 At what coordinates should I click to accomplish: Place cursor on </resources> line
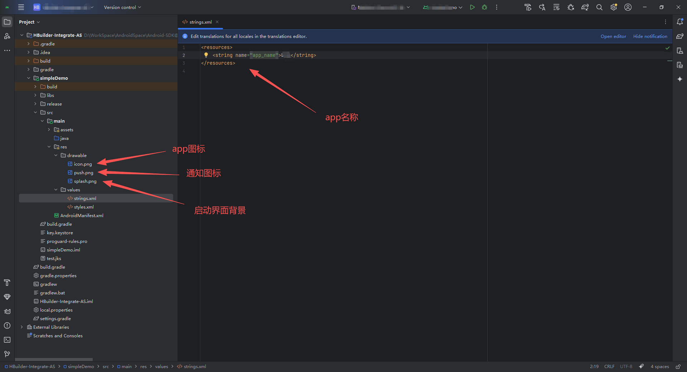[218, 63]
